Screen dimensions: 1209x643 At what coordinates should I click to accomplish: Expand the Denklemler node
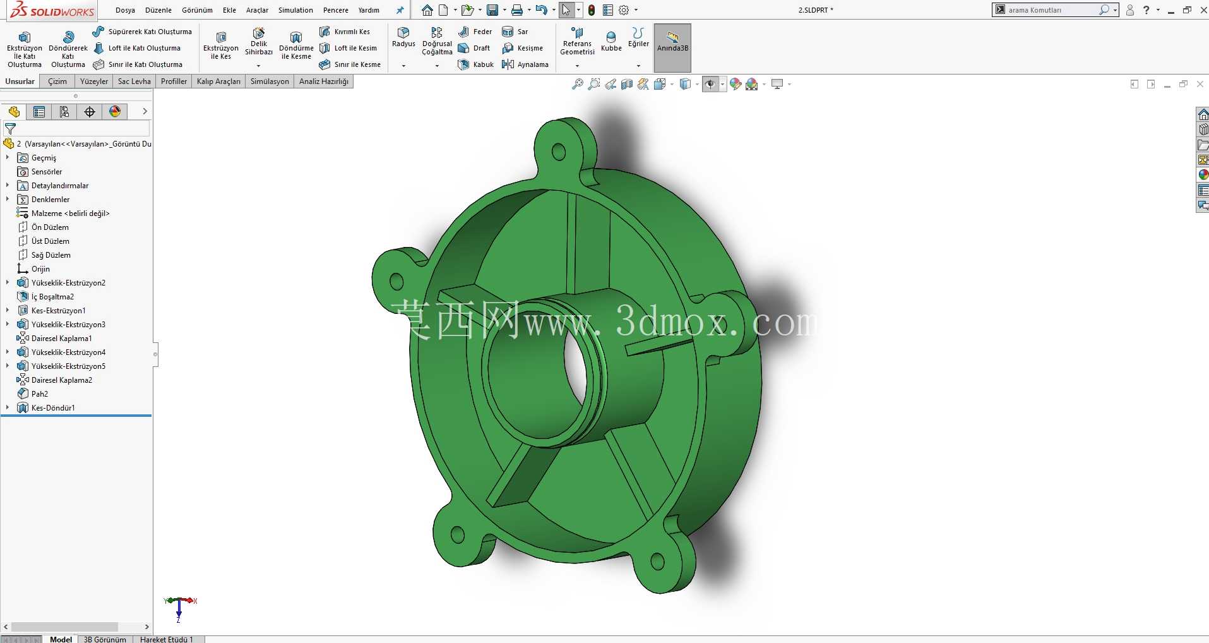point(8,200)
